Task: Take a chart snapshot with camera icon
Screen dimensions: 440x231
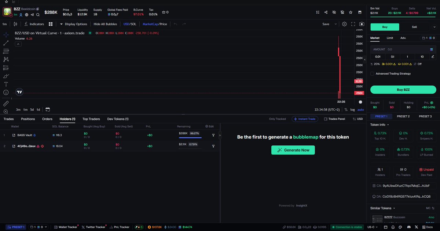Action: 362,24
